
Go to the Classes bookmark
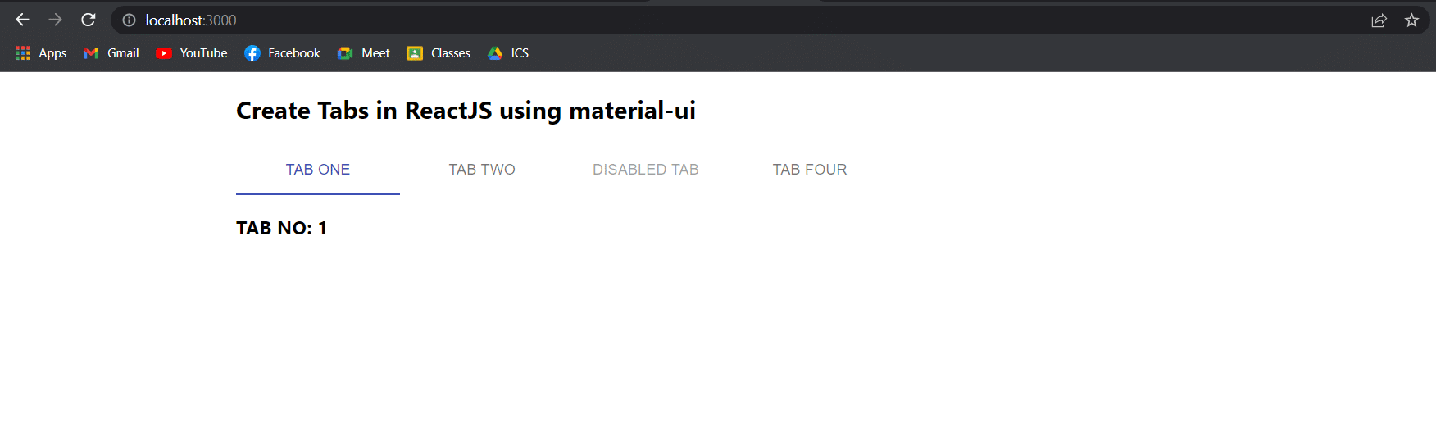coord(439,53)
